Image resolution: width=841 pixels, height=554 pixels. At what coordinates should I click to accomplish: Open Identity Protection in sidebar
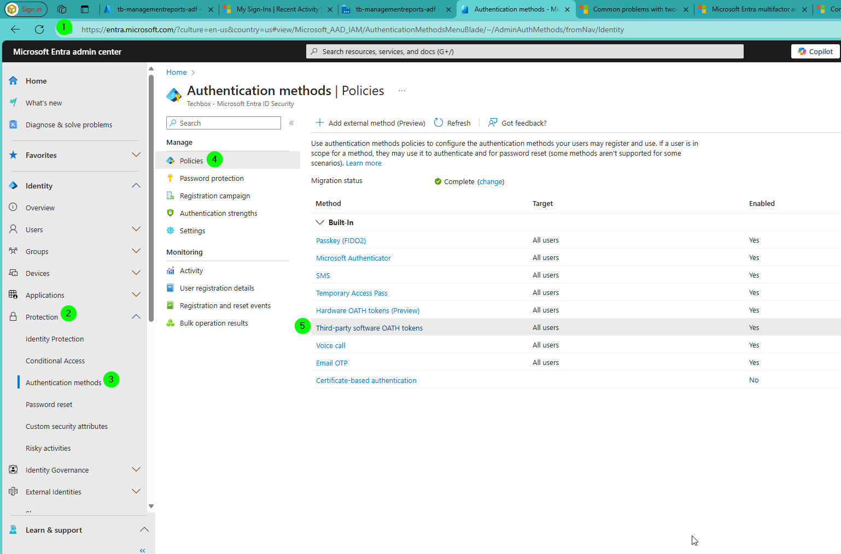(55, 339)
